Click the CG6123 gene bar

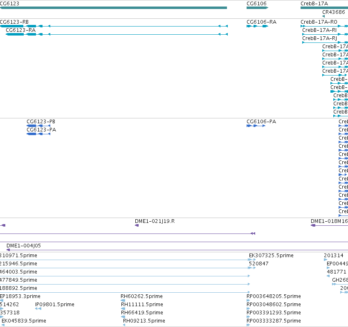113,8
